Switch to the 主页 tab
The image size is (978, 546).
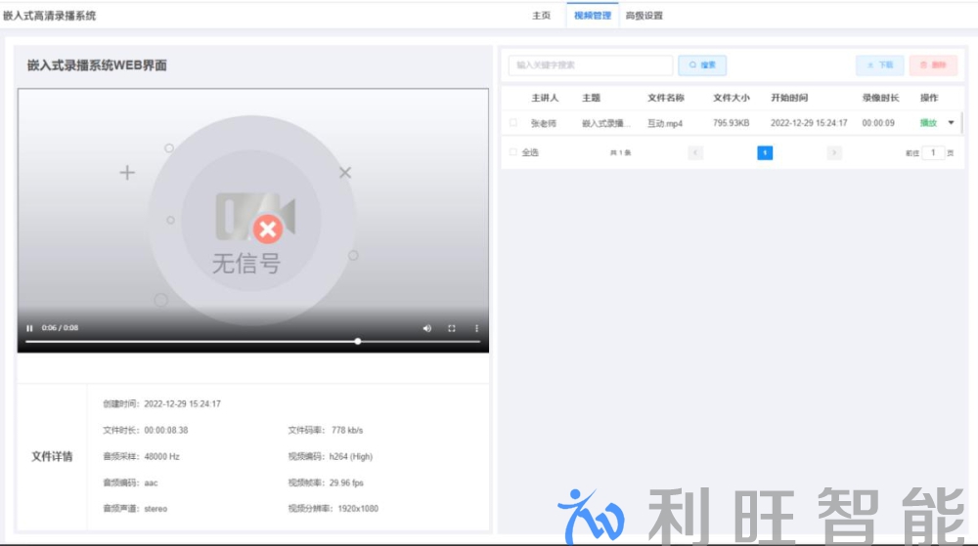(541, 16)
